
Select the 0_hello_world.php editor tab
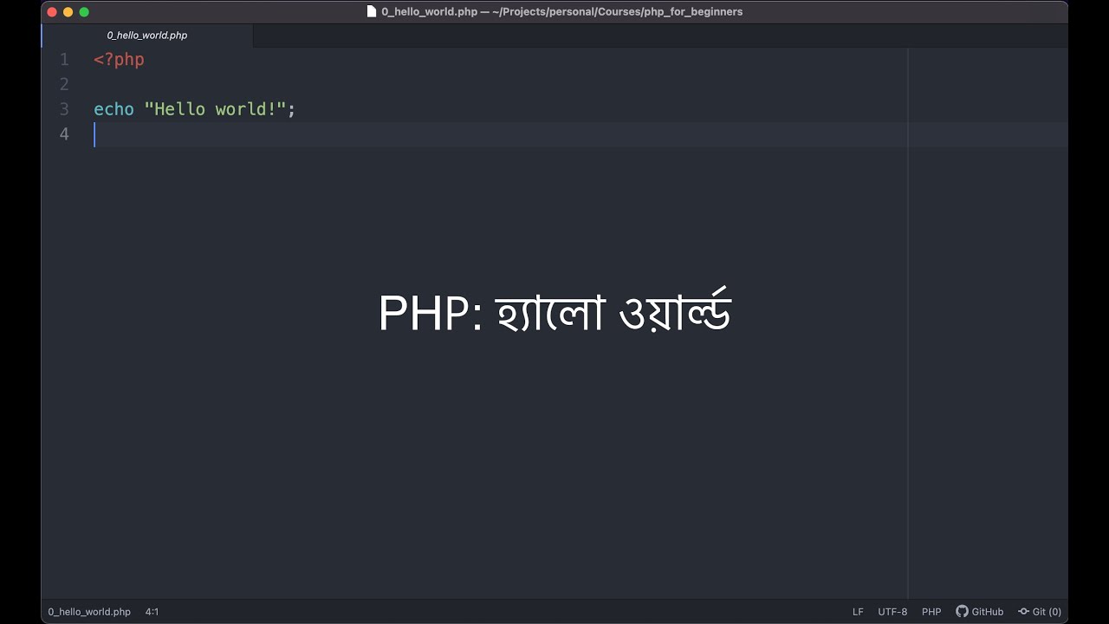[x=147, y=36]
